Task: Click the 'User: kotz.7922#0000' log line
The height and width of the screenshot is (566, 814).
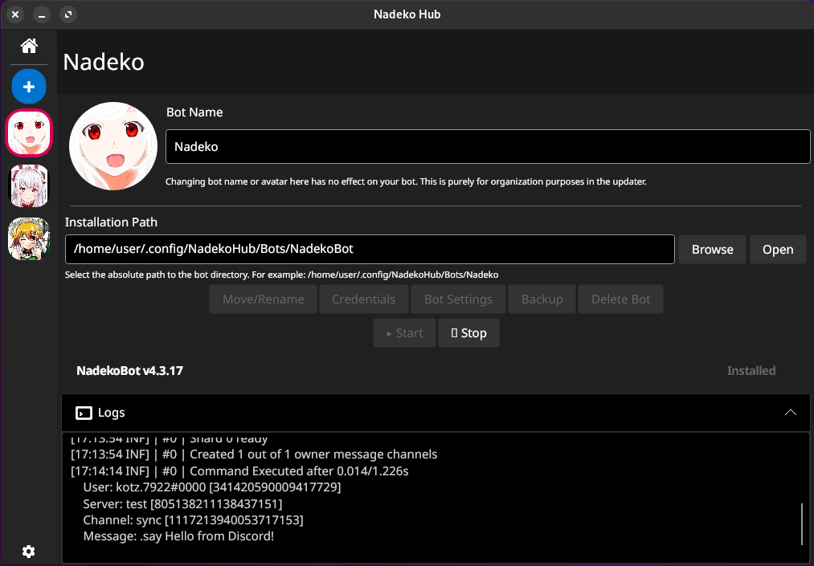Action: 212,487
